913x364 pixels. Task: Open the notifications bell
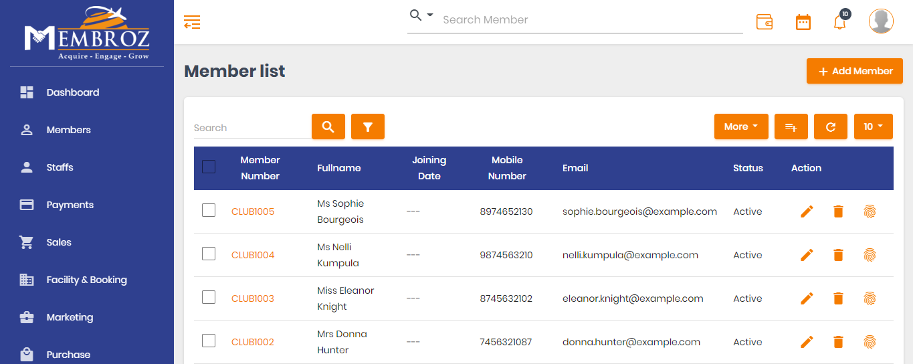pyautogui.click(x=839, y=22)
